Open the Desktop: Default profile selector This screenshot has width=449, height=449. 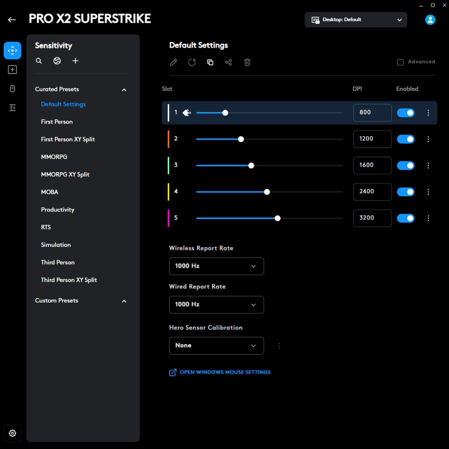[355, 20]
